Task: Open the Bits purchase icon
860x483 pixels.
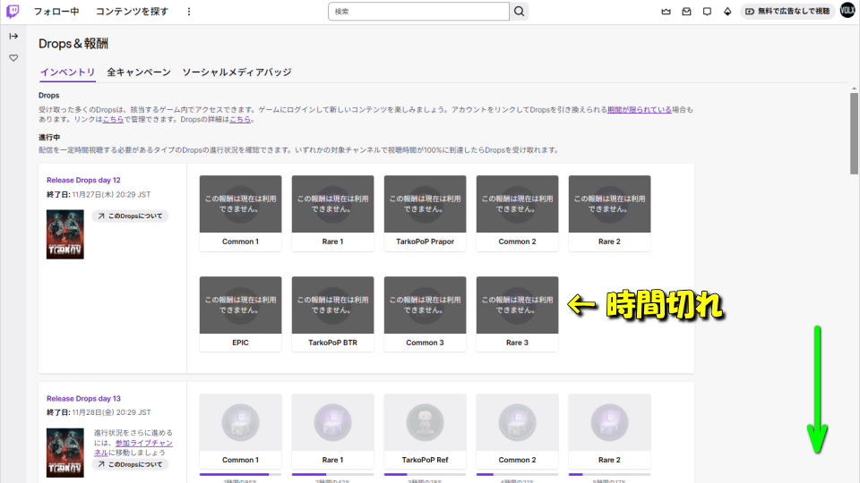Action: (x=727, y=12)
